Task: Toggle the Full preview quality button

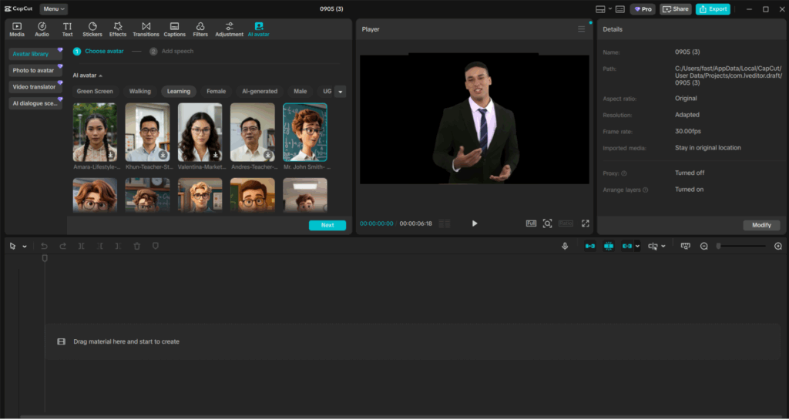Action: [531, 223]
